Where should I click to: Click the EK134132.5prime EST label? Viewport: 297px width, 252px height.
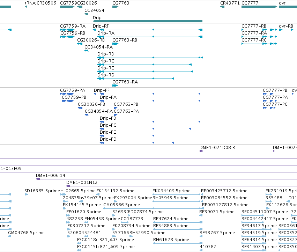[x=116, y=191]
